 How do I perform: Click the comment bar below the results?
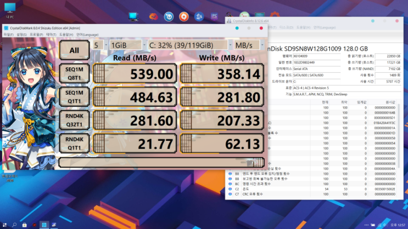161,163
